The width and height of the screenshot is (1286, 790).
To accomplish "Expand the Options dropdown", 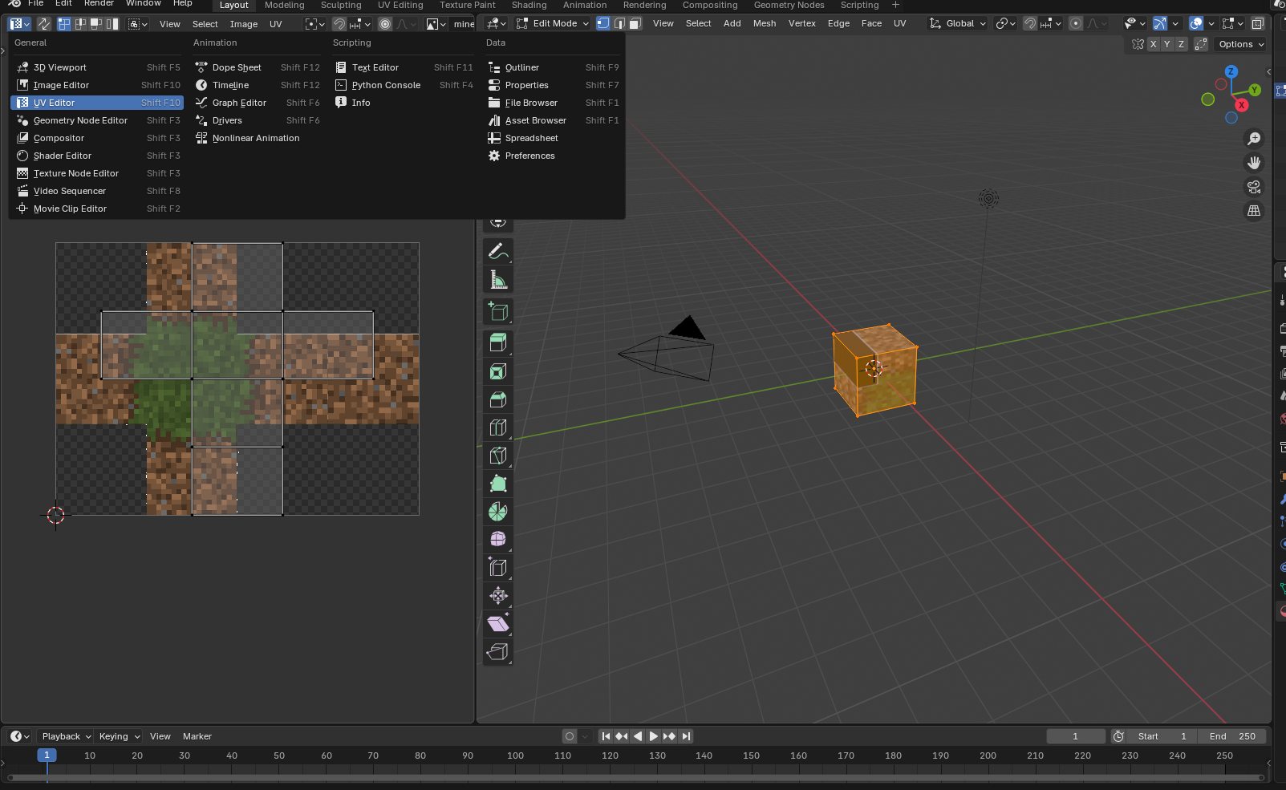I will 1240,44.
